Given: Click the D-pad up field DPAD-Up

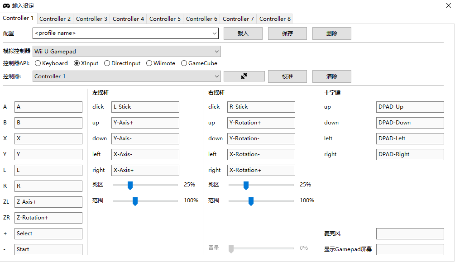Looking at the screenshot, I should 410,107.
